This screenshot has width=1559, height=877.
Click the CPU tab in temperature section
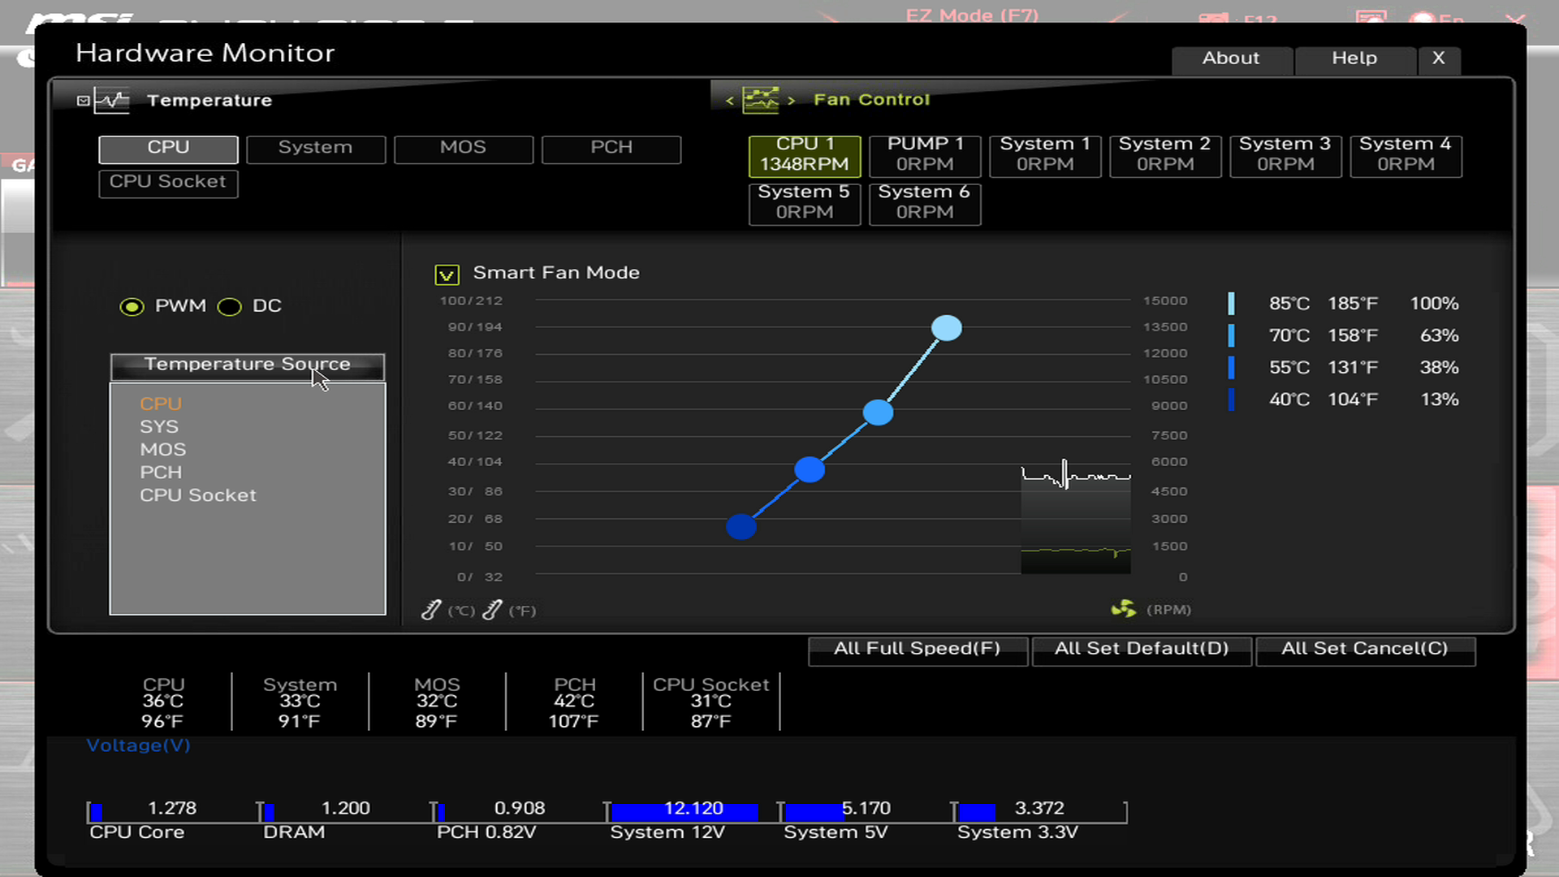pos(167,147)
